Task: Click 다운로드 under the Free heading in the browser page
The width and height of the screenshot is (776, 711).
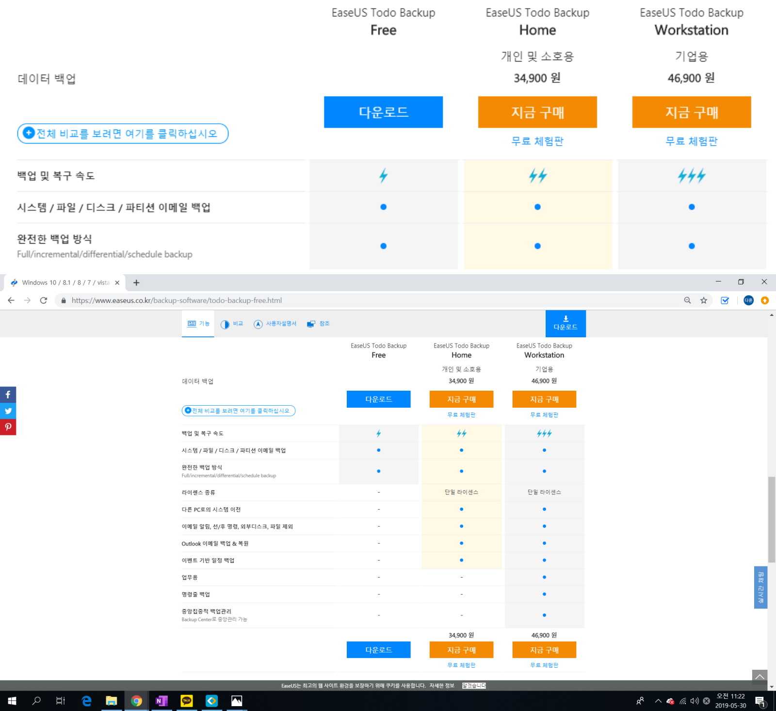Action: (x=379, y=399)
